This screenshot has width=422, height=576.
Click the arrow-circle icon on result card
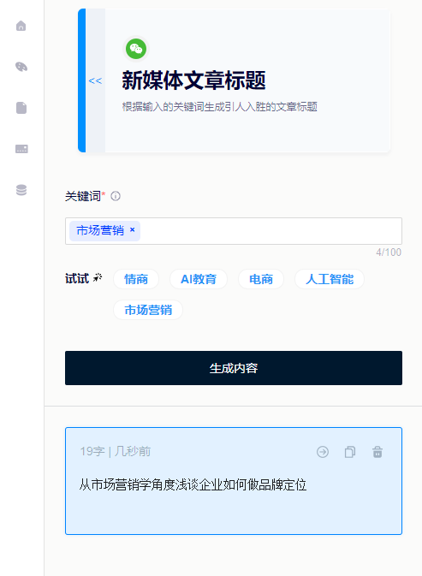click(x=323, y=452)
